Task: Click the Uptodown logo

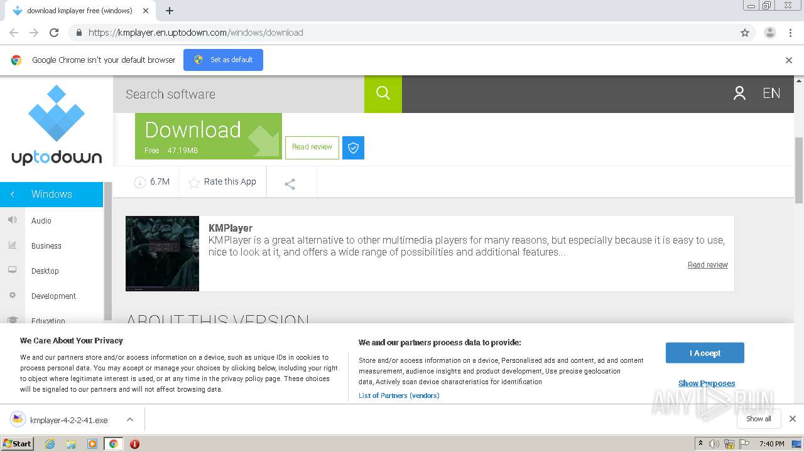Action: [x=57, y=125]
